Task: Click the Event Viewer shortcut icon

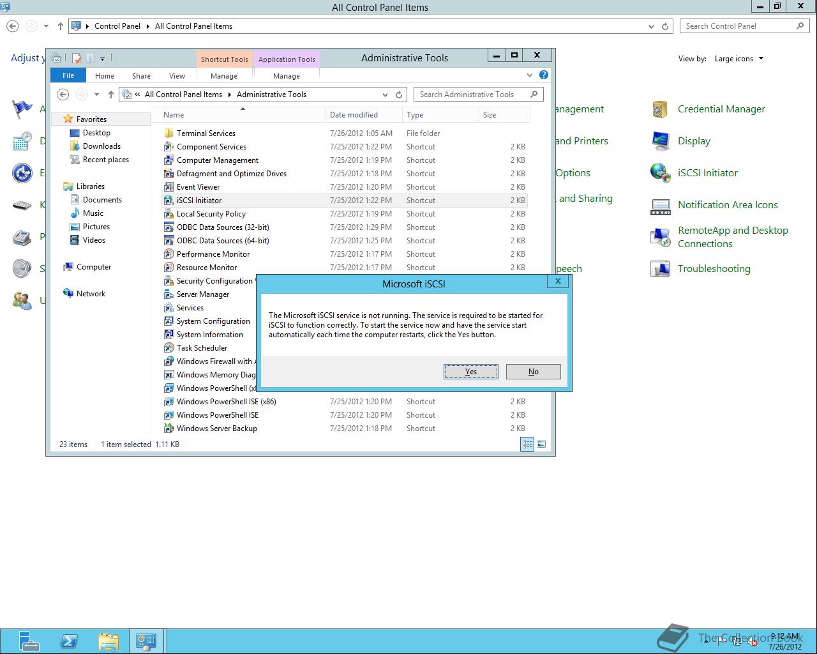Action: click(x=169, y=187)
